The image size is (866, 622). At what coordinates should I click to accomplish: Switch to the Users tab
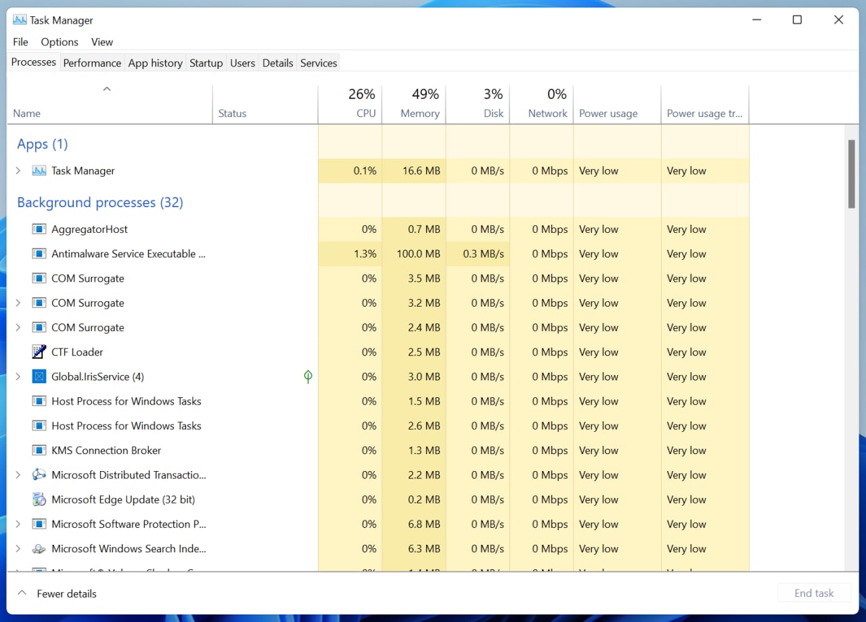242,63
